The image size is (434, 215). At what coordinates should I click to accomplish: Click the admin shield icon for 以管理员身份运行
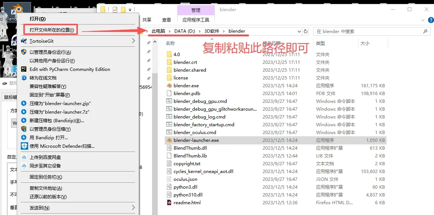click(x=24, y=52)
